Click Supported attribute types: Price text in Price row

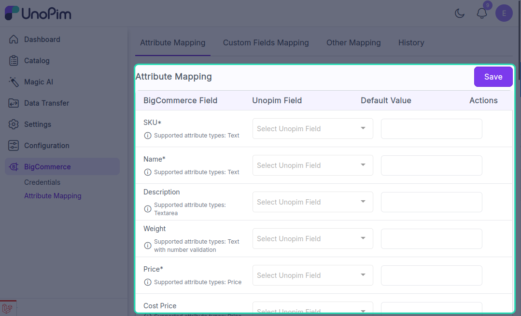pyautogui.click(x=197, y=282)
